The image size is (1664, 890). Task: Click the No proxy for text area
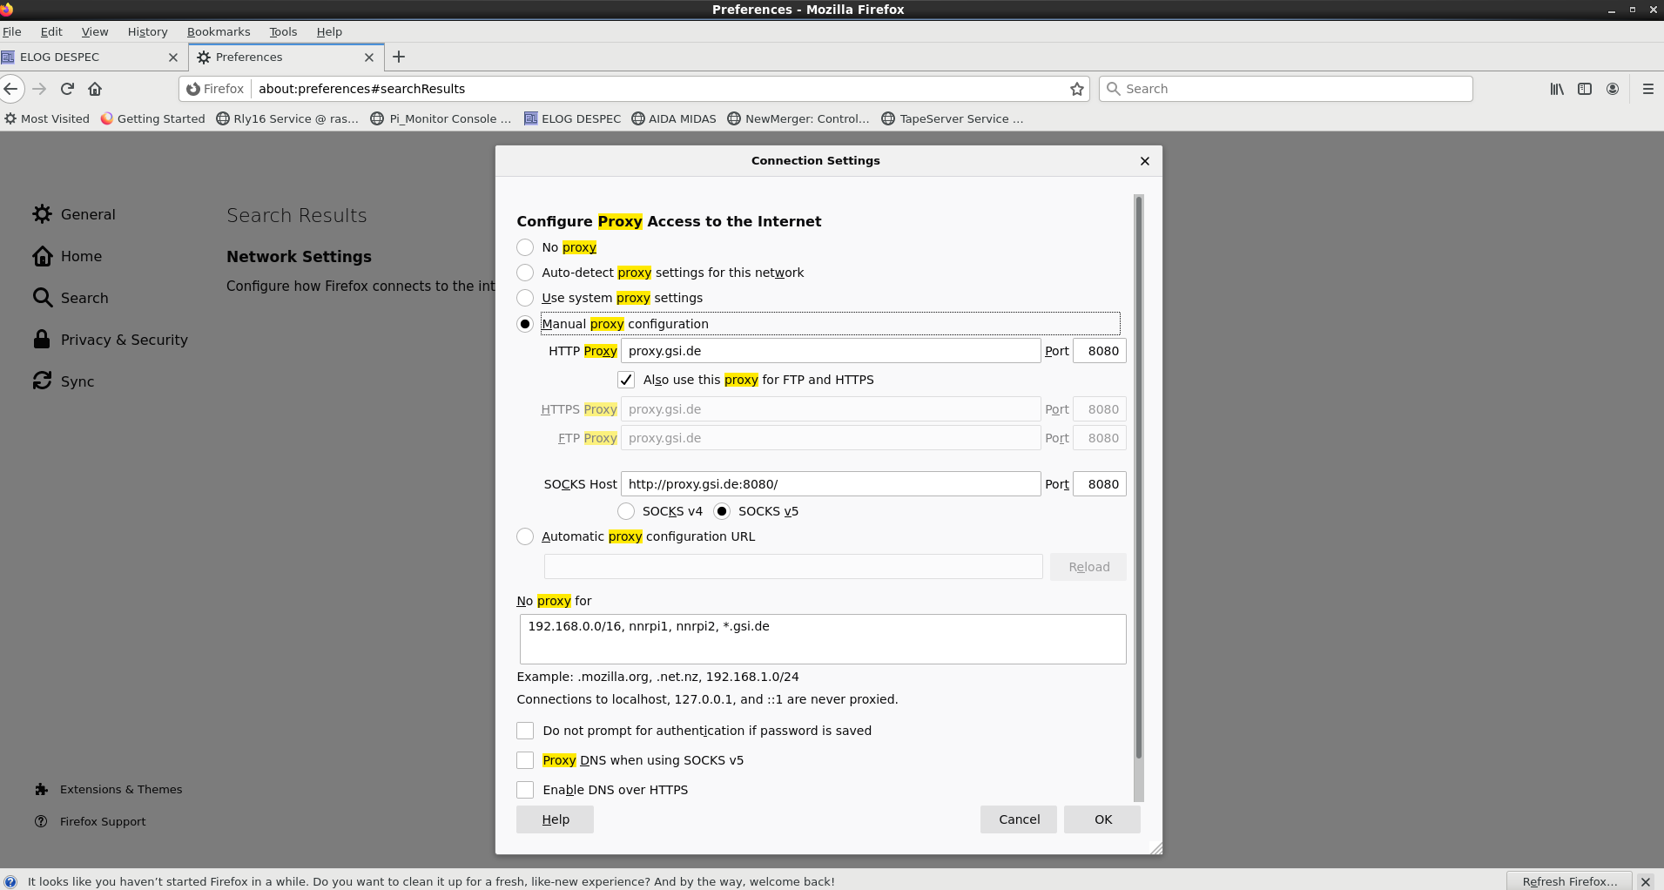pyautogui.click(x=823, y=639)
